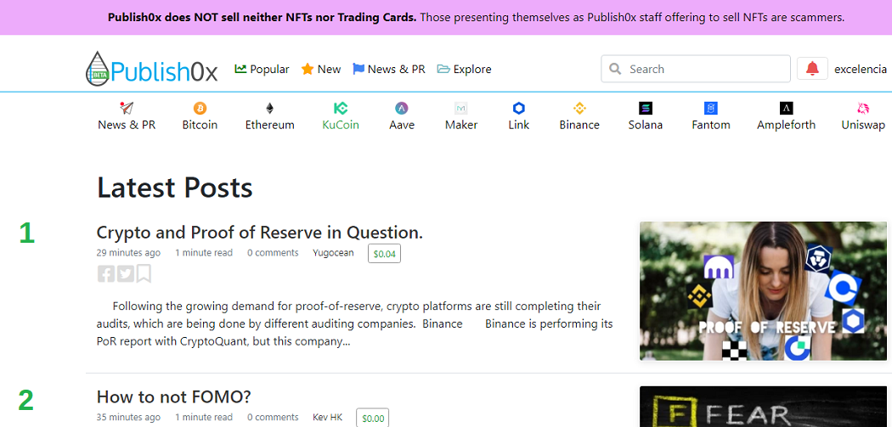This screenshot has width=892, height=427.
Task: Open the Publish0x logo homepage
Action: coord(152,70)
